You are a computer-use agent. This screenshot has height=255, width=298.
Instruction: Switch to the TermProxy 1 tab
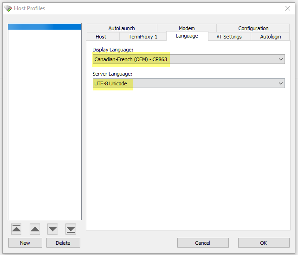coord(143,37)
